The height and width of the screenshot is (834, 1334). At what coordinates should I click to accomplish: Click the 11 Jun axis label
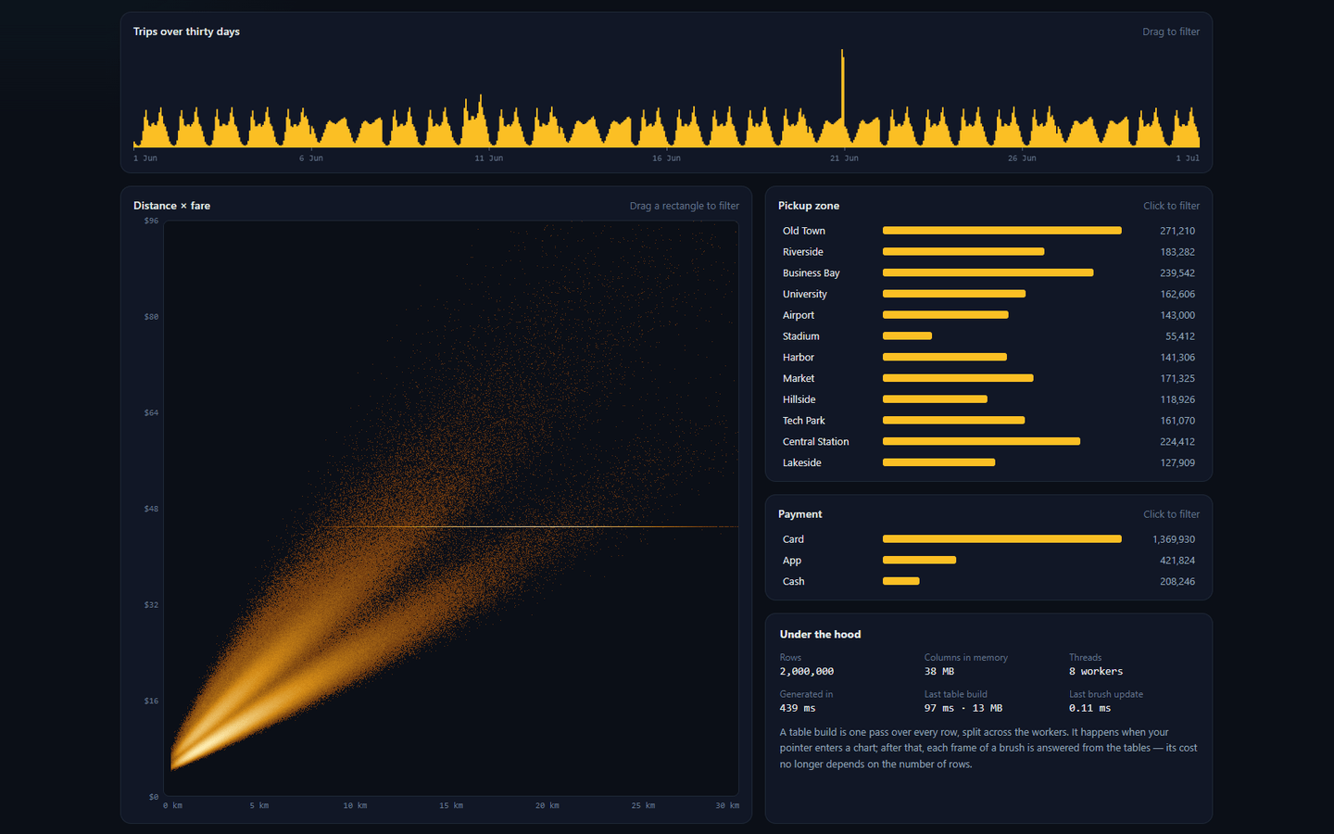pos(489,158)
